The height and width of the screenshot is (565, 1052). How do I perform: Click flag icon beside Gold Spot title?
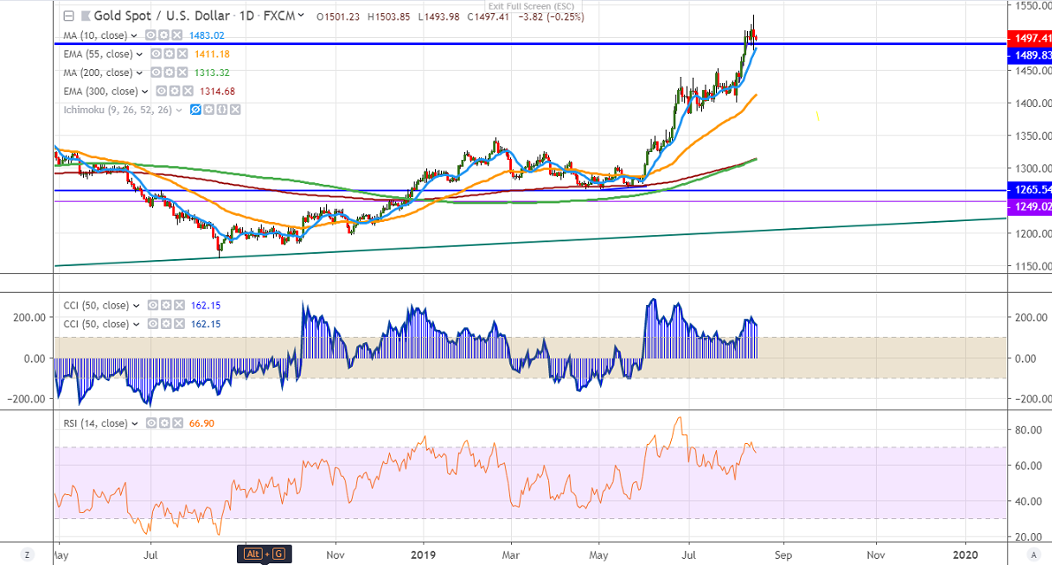[x=85, y=15]
